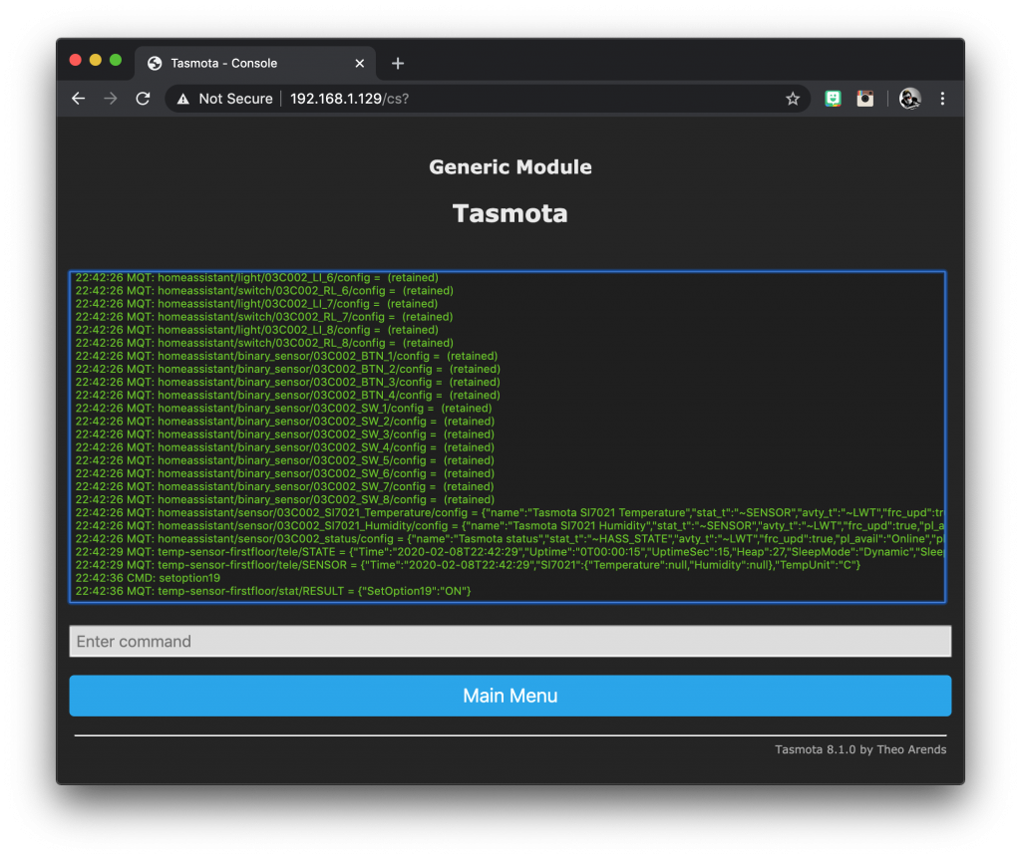Click the macOS red close window button
This screenshot has height=859, width=1021.
click(x=76, y=60)
